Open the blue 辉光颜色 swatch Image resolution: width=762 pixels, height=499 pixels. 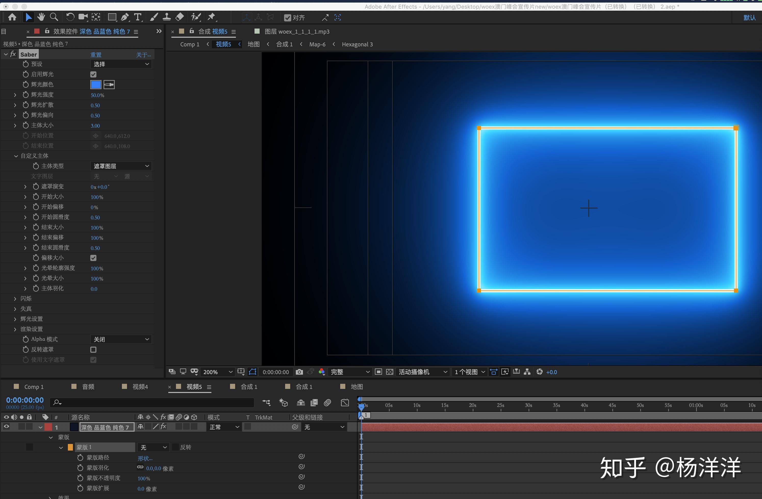(96, 84)
